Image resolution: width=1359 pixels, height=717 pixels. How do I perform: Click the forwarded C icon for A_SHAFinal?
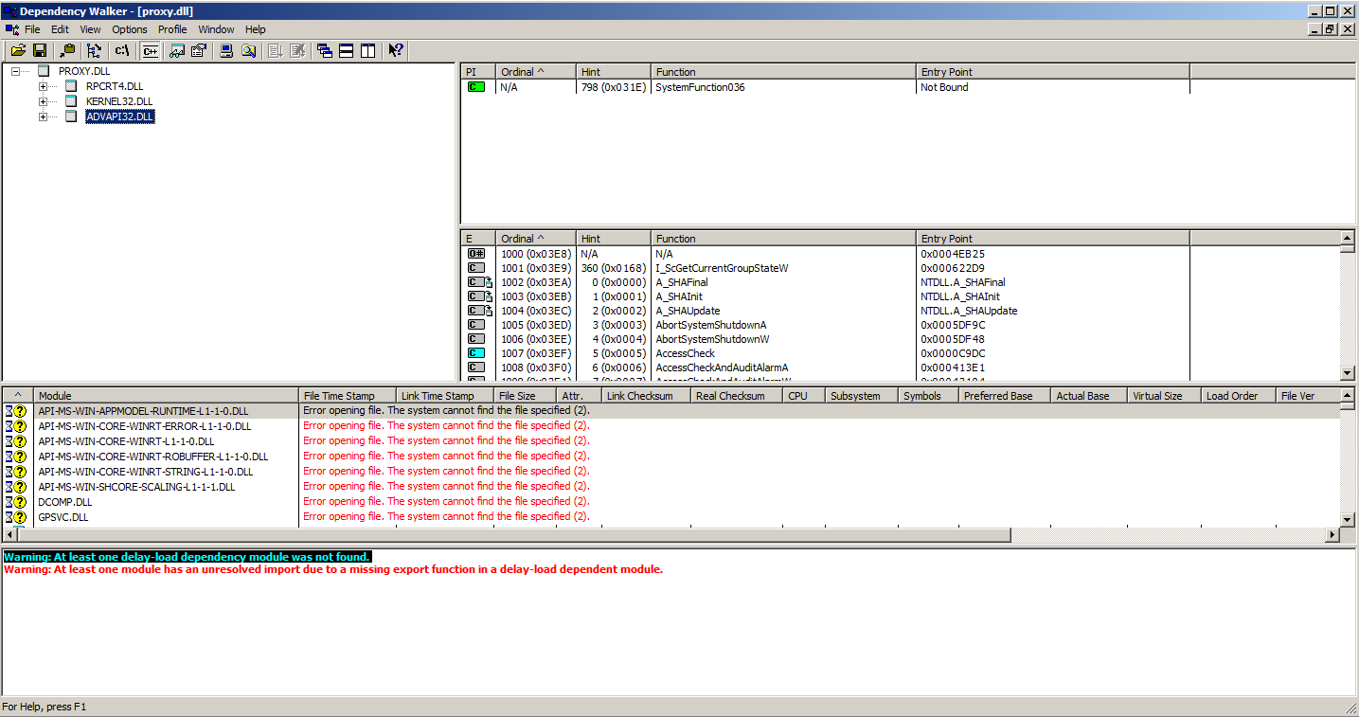pos(480,282)
